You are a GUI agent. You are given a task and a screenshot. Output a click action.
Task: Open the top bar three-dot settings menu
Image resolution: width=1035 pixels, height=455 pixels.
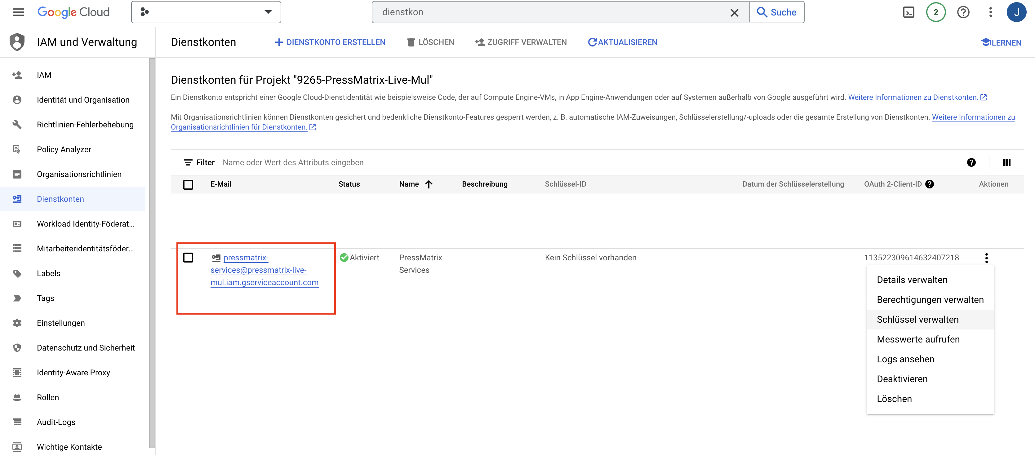[x=990, y=12]
